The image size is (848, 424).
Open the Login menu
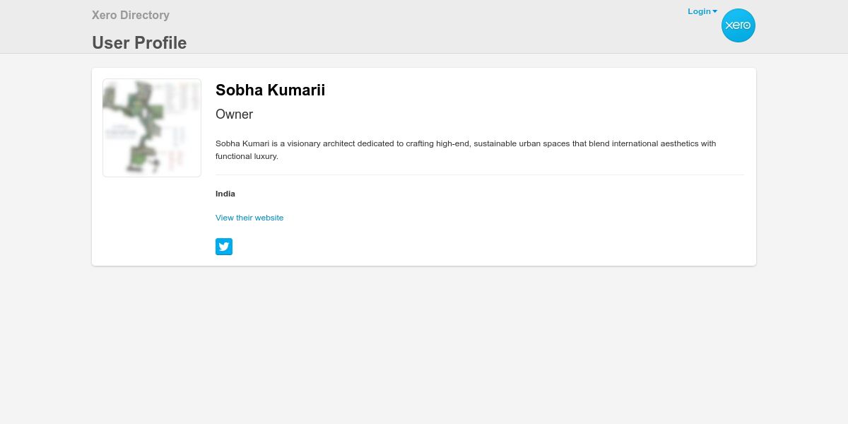[699, 11]
